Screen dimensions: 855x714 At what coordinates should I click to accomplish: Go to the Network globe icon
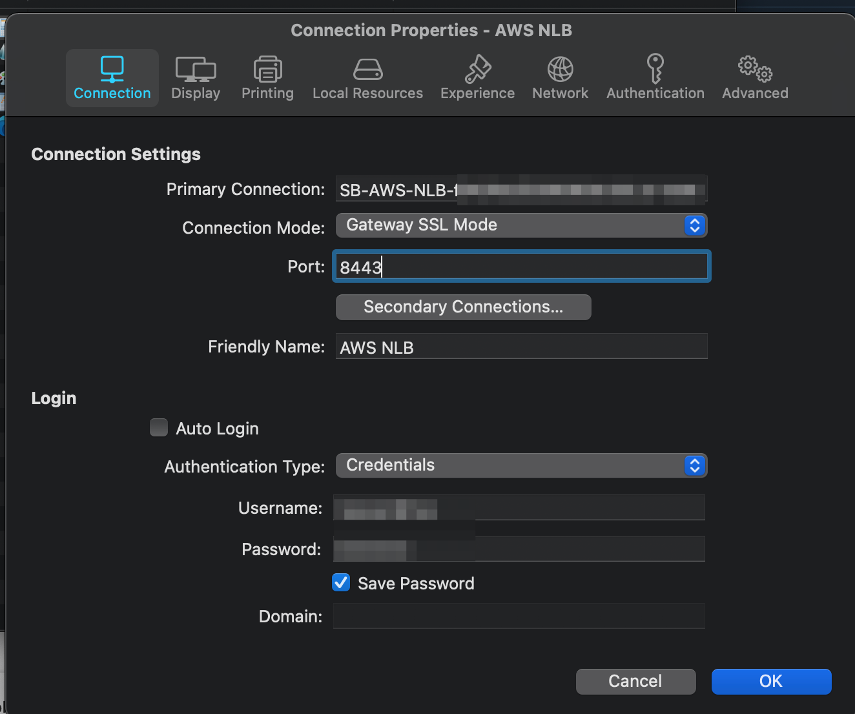(x=560, y=70)
